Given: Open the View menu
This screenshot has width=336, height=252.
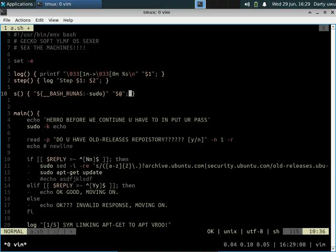Looking at the screenshot, I should [53, 20].
